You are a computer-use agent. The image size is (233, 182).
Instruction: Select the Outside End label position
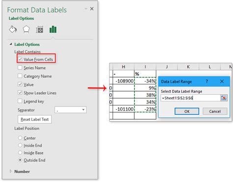20,160
